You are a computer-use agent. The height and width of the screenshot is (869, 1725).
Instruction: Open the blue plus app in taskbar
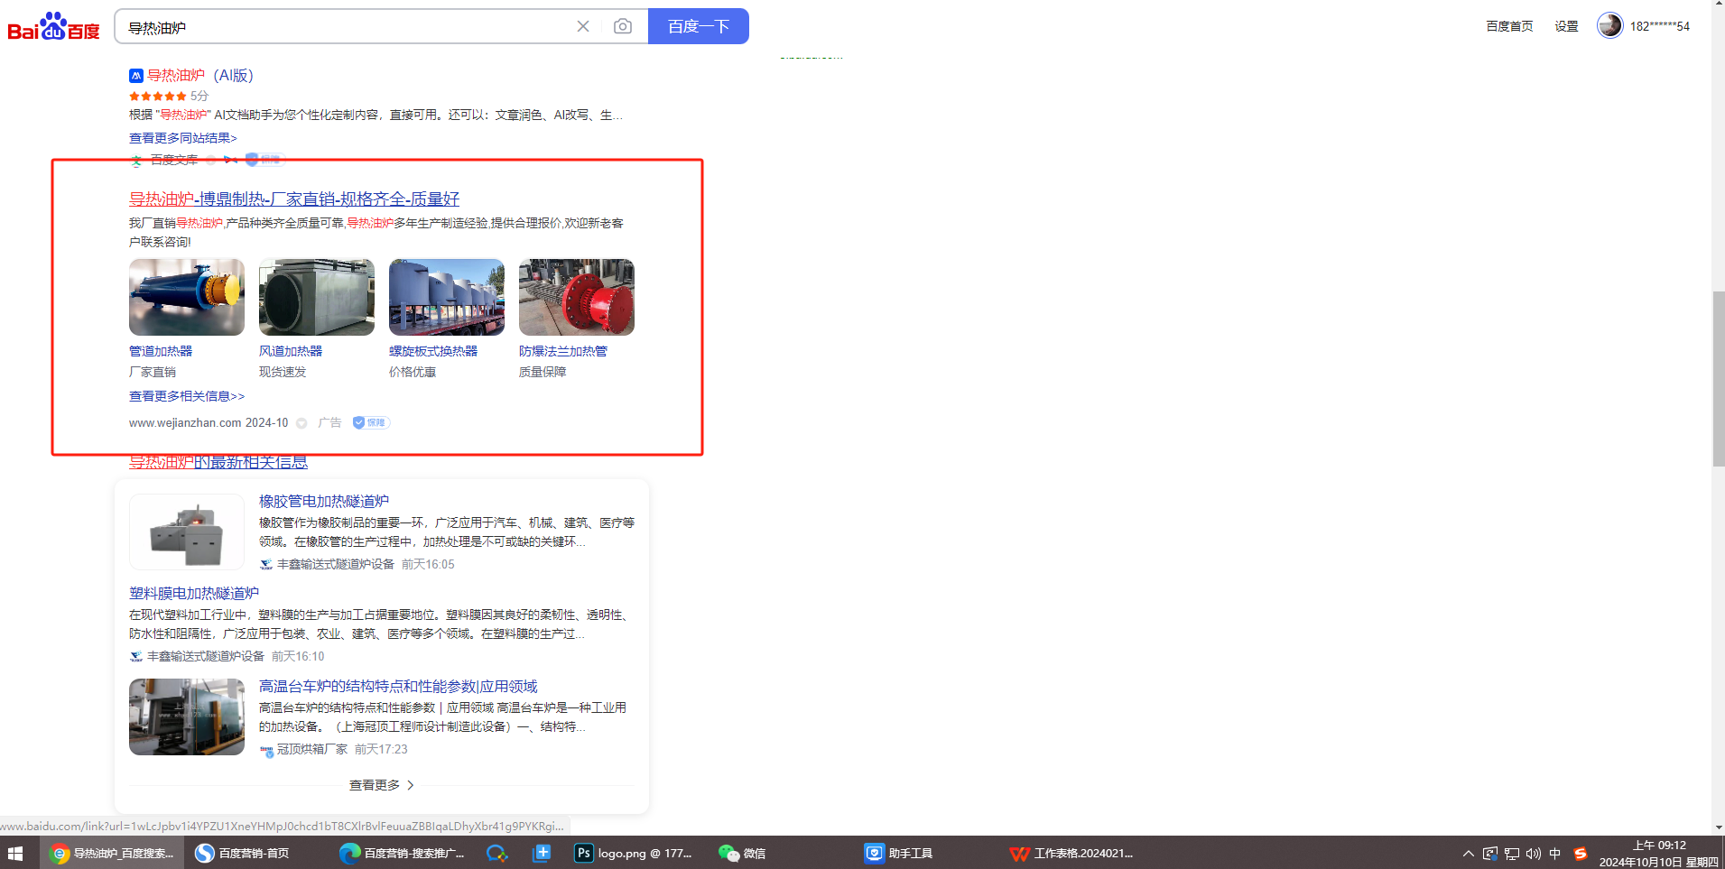[542, 853]
